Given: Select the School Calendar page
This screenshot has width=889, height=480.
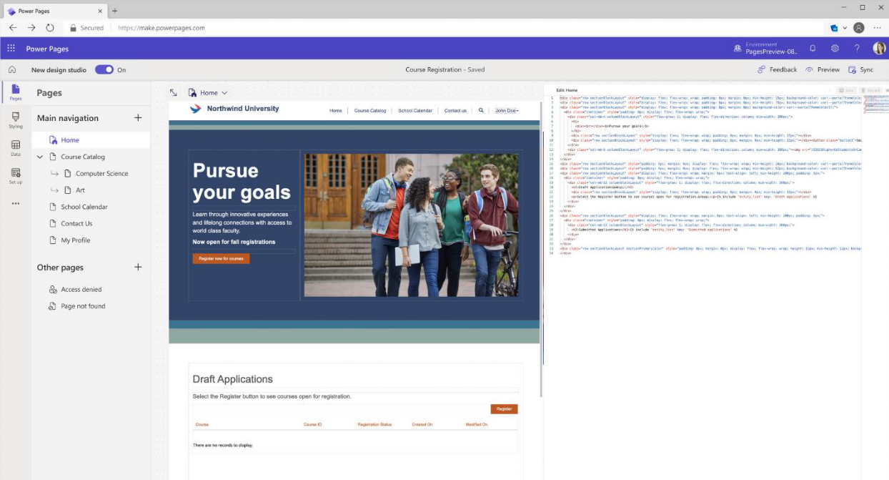Looking at the screenshot, I should coord(84,207).
